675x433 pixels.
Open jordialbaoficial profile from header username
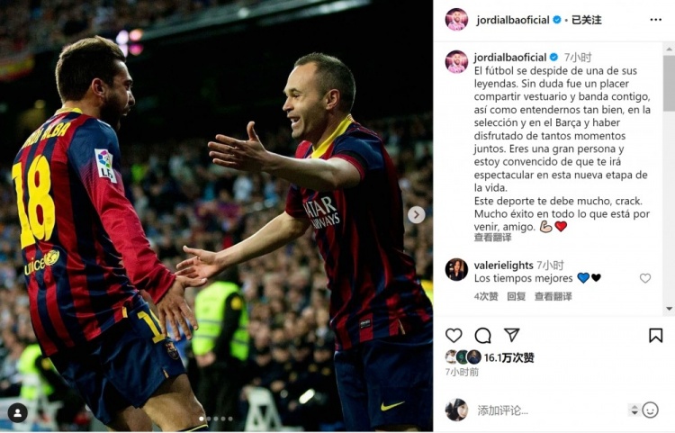(513, 20)
